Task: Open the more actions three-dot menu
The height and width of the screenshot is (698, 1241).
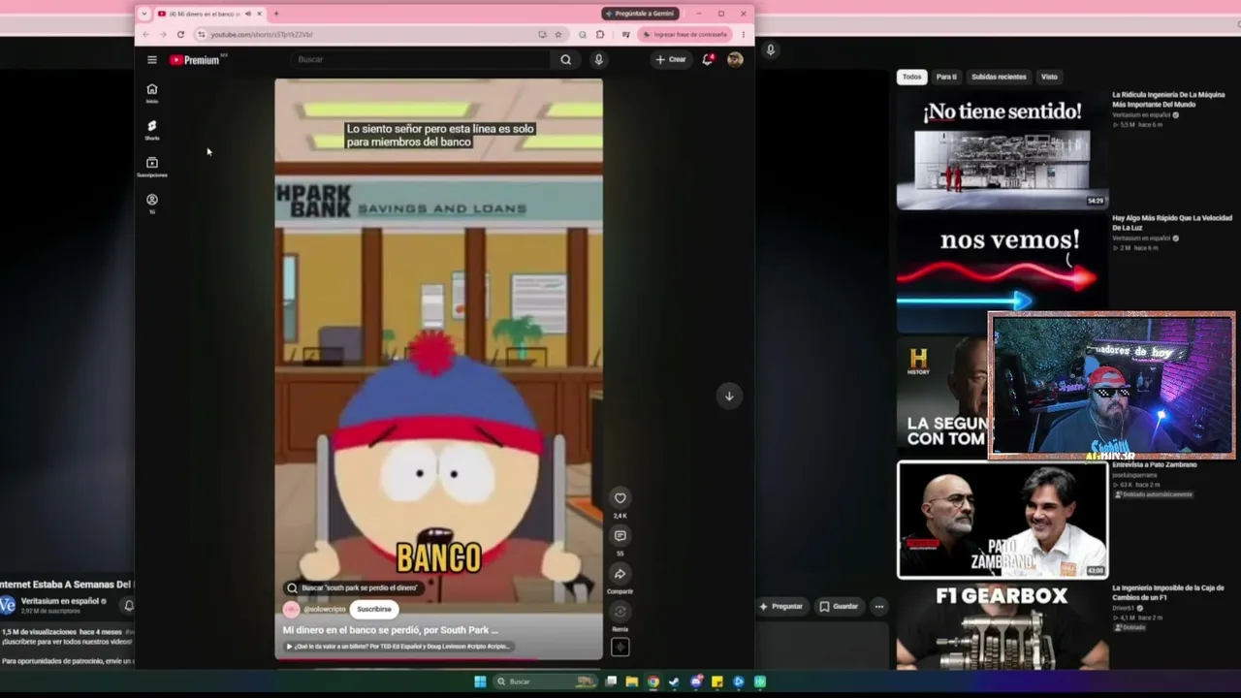Action: [x=879, y=607]
